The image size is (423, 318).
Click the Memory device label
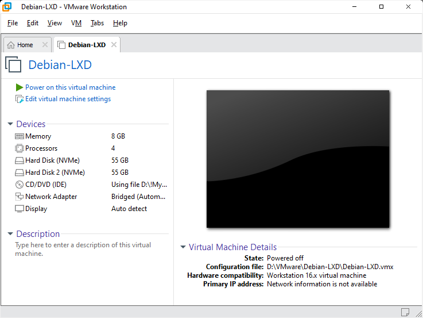(38, 136)
